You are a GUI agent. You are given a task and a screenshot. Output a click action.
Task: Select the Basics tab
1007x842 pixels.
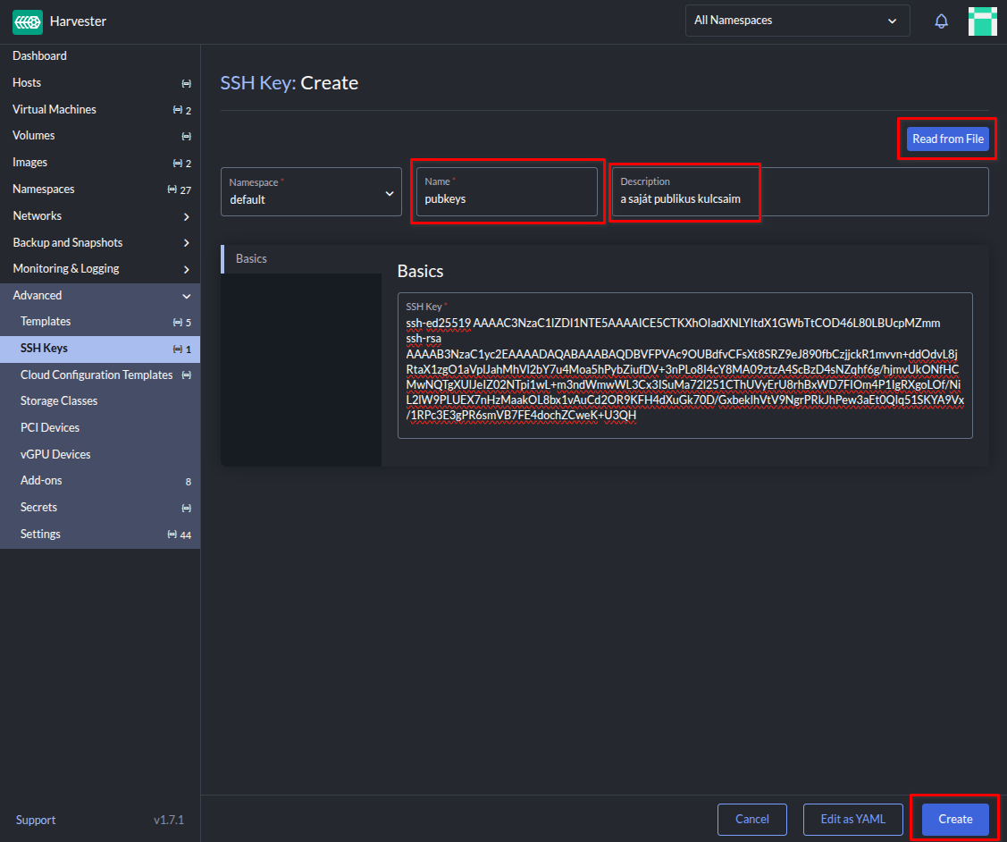[x=251, y=258]
